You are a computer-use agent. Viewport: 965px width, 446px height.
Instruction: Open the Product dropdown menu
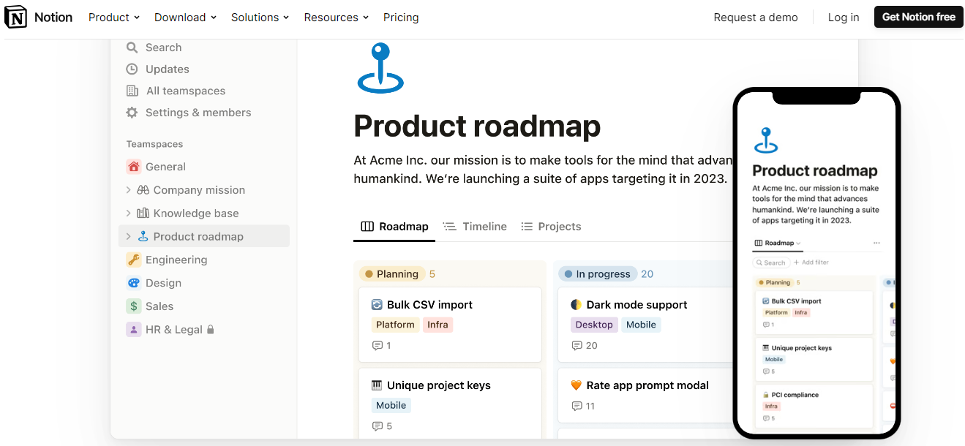click(114, 18)
